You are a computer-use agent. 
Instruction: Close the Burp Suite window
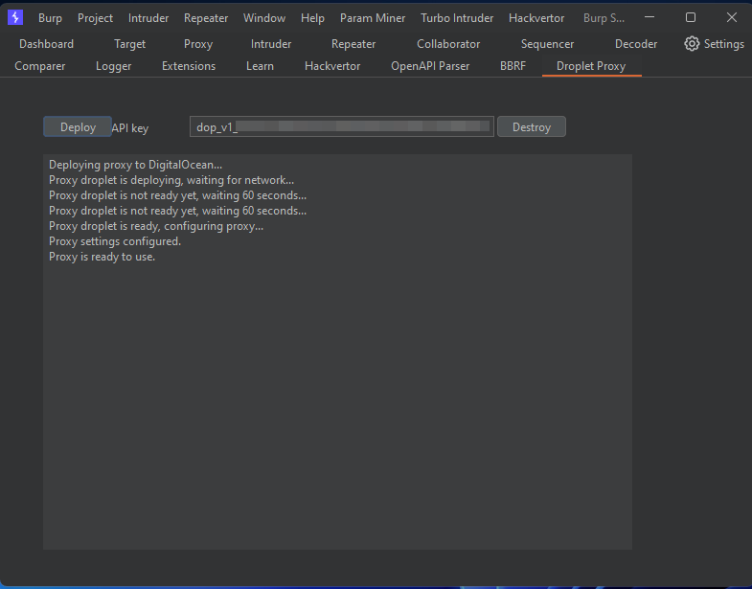pos(731,17)
